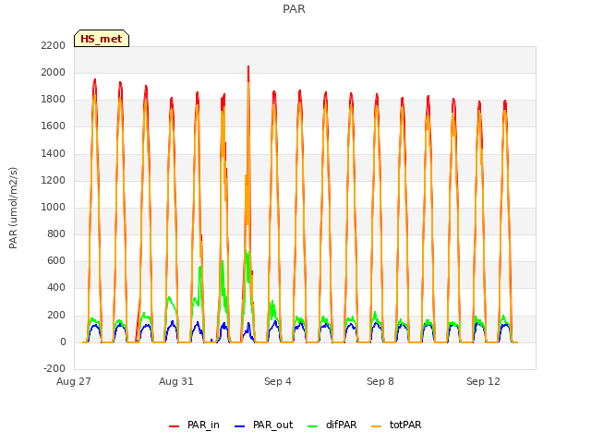Click the Aug 27 x-axis label

pyautogui.click(x=74, y=381)
